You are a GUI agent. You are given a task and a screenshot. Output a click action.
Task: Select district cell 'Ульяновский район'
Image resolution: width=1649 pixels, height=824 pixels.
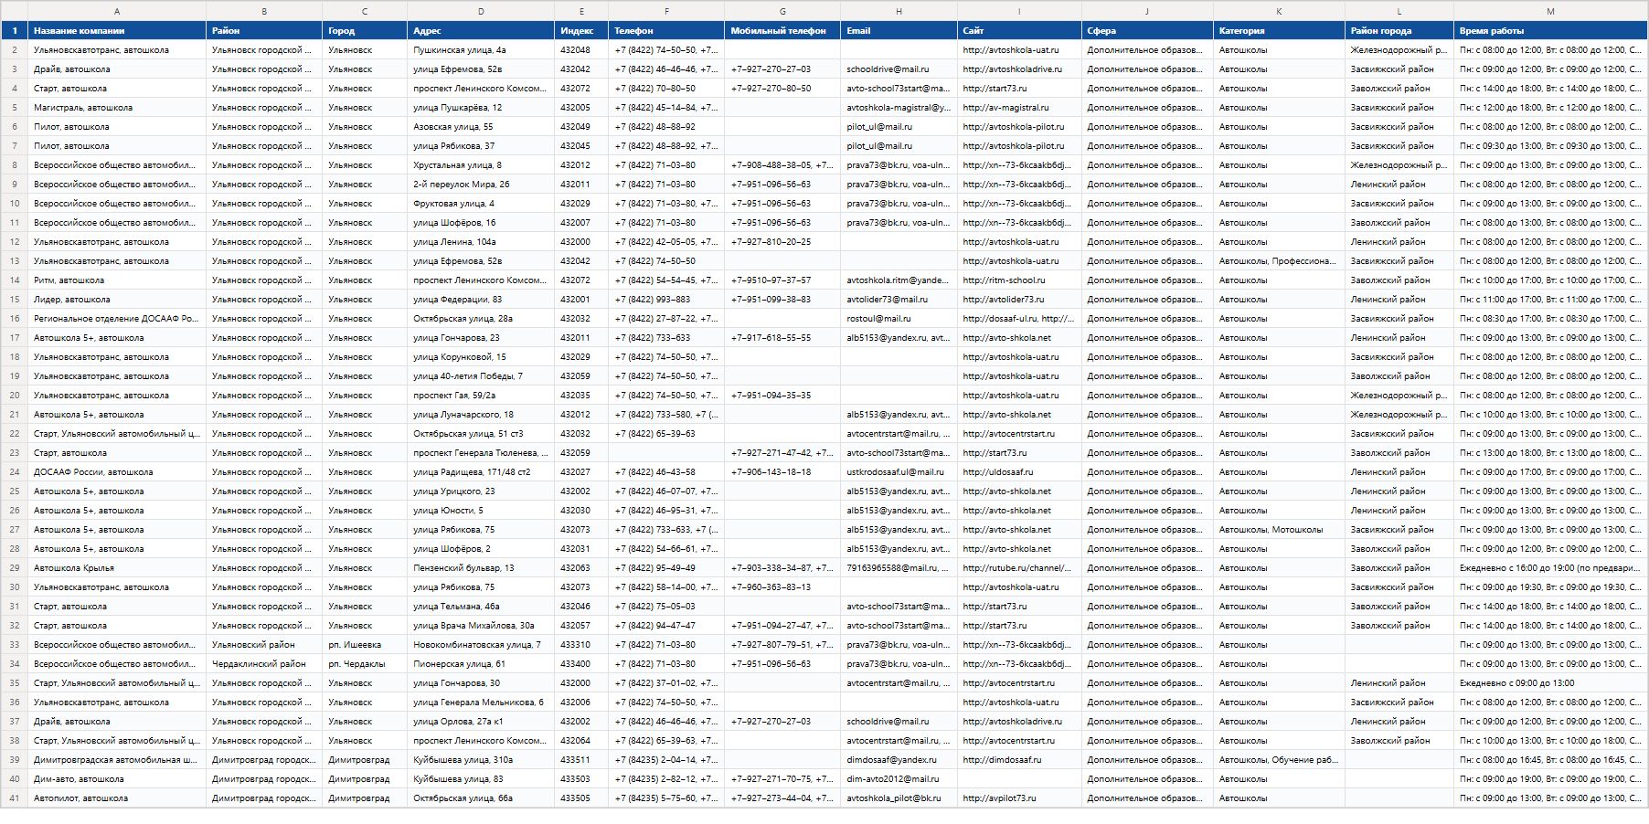(x=264, y=645)
